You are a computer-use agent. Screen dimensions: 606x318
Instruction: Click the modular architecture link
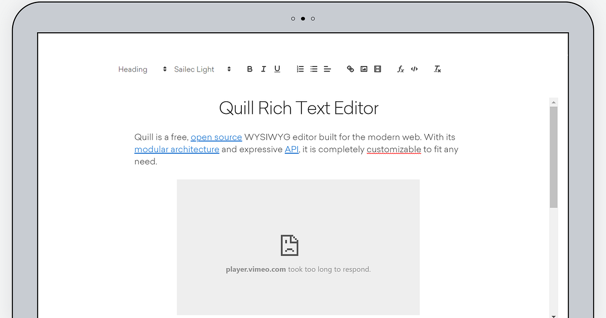pyautogui.click(x=177, y=149)
